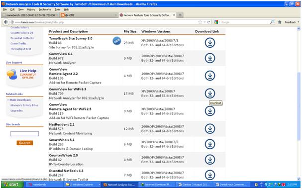Download Essential NetTools 4.3
Viewport: 302px width, 190px height.
pos(210,175)
